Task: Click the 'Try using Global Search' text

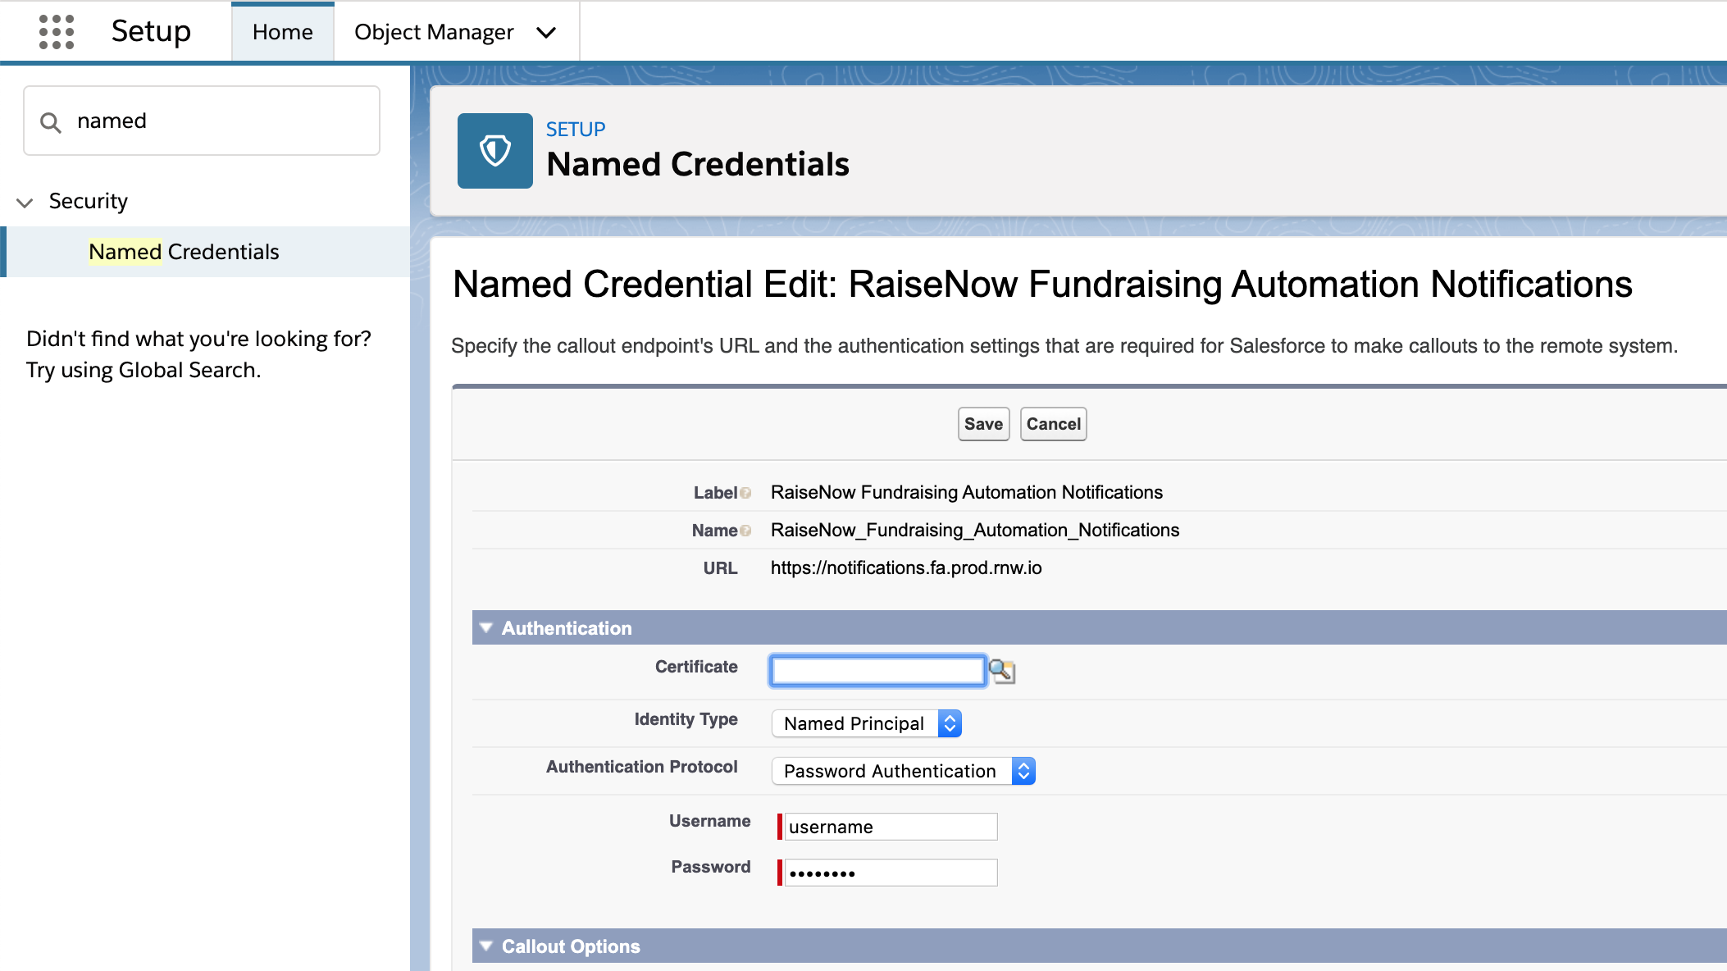Action: click(144, 370)
